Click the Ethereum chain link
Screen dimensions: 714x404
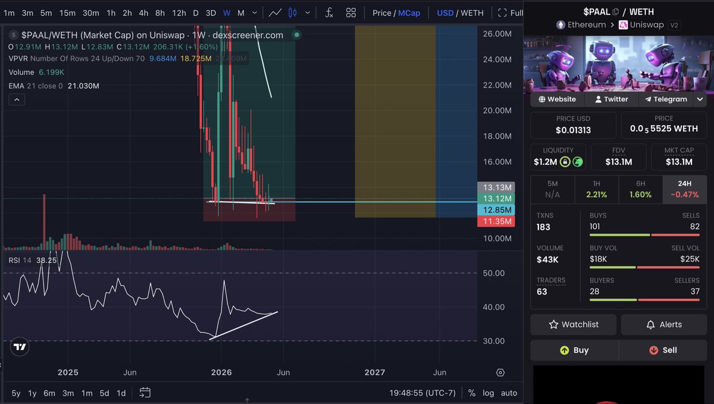click(581, 25)
